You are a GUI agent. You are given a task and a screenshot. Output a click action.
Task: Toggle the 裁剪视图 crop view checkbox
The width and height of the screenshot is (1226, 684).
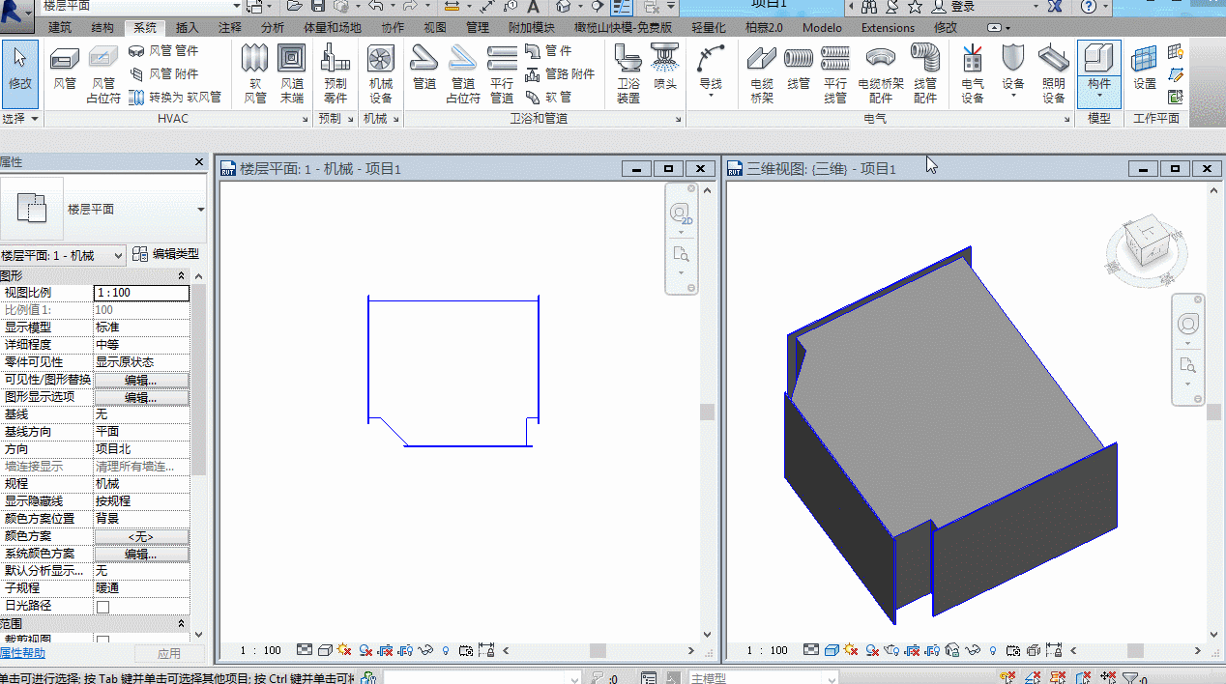tap(102, 640)
